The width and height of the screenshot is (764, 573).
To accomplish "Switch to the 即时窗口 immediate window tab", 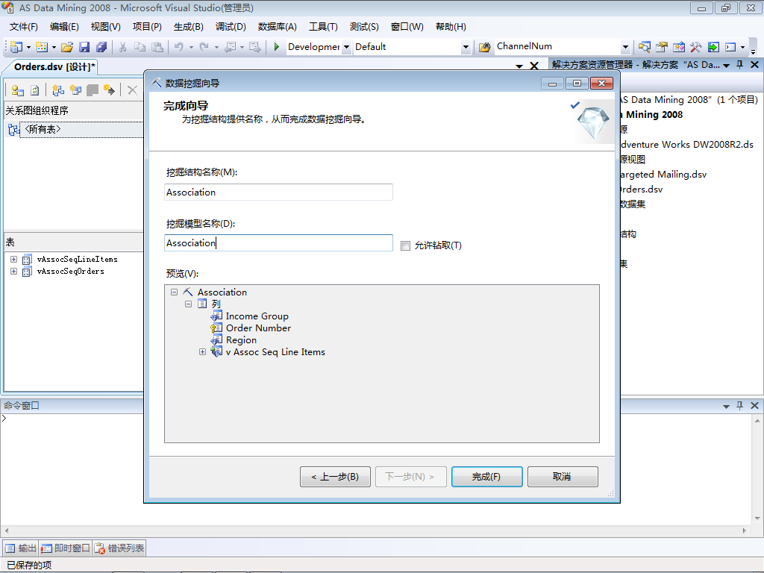I will coord(66,548).
